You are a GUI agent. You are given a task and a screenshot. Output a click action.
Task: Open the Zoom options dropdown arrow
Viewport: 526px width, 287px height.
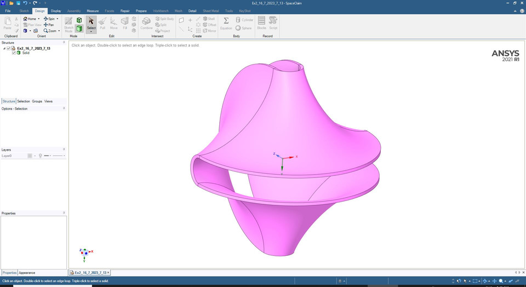pos(59,31)
